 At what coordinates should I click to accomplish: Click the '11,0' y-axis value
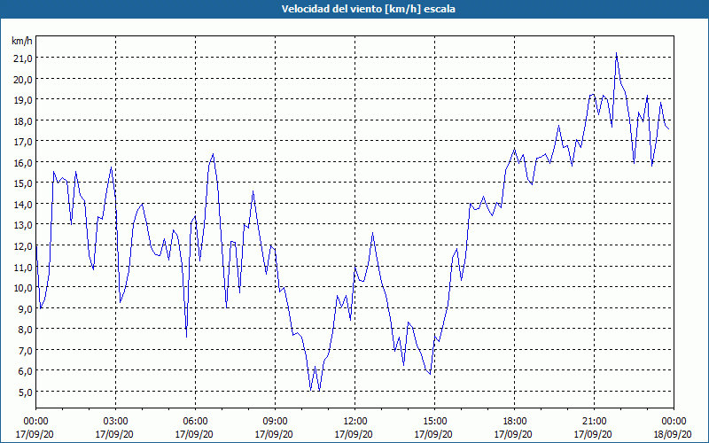(x=22, y=267)
